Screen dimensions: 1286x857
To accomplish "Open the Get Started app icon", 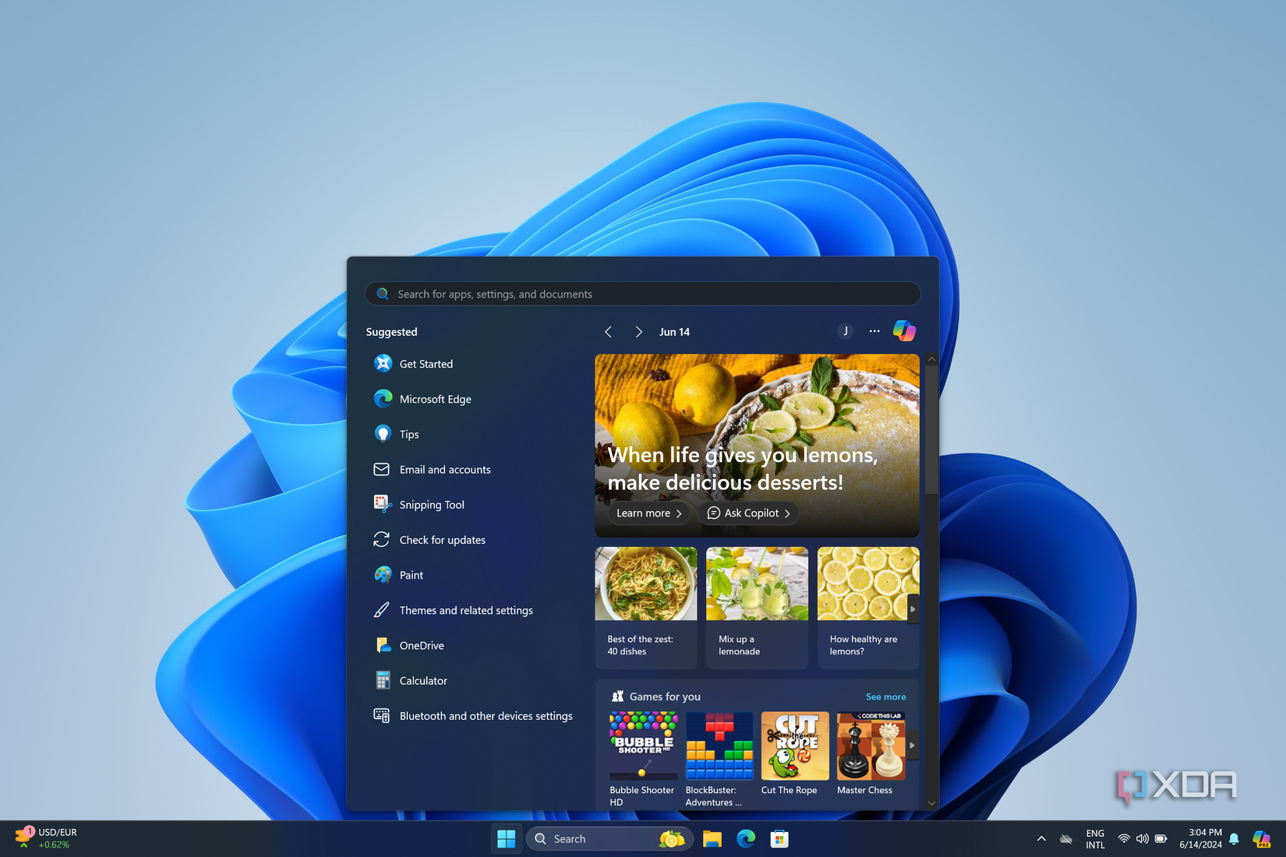I will point(383,364).
